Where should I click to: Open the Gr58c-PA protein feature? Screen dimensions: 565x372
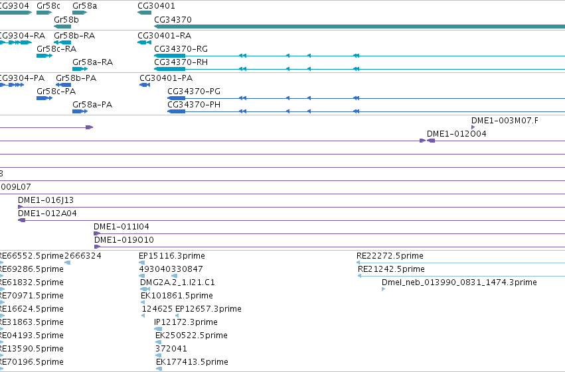click(44, 98)
